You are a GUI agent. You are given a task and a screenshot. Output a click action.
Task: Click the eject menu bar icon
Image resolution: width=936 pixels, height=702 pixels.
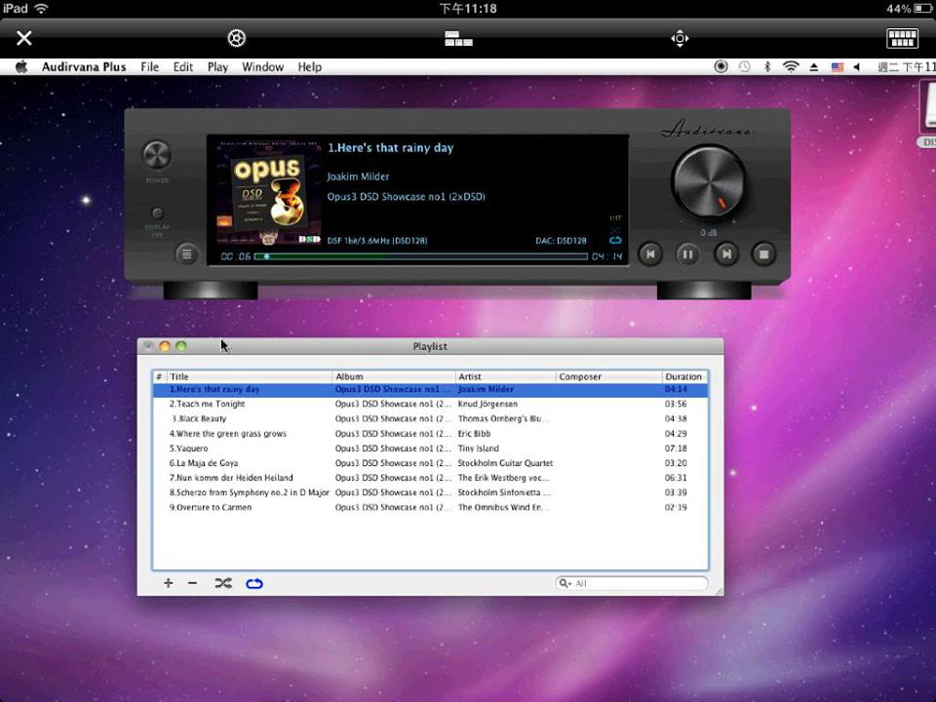point(813,67)
